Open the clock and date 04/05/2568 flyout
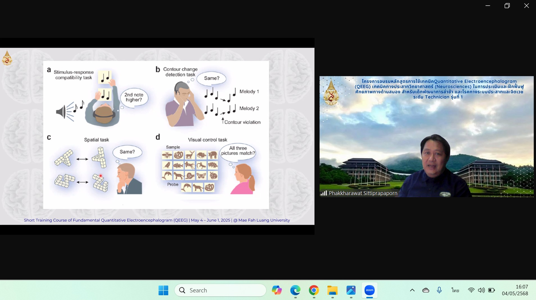The width and height of the screenshot is (536, 300). click(515, 290)
